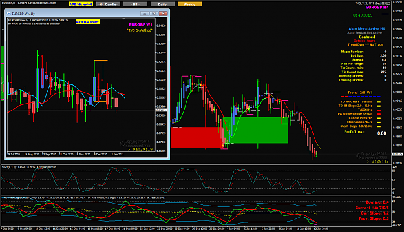Click the Winning Trades label
The width and height of the screenshot is (404, 232).
click(351, 76)
